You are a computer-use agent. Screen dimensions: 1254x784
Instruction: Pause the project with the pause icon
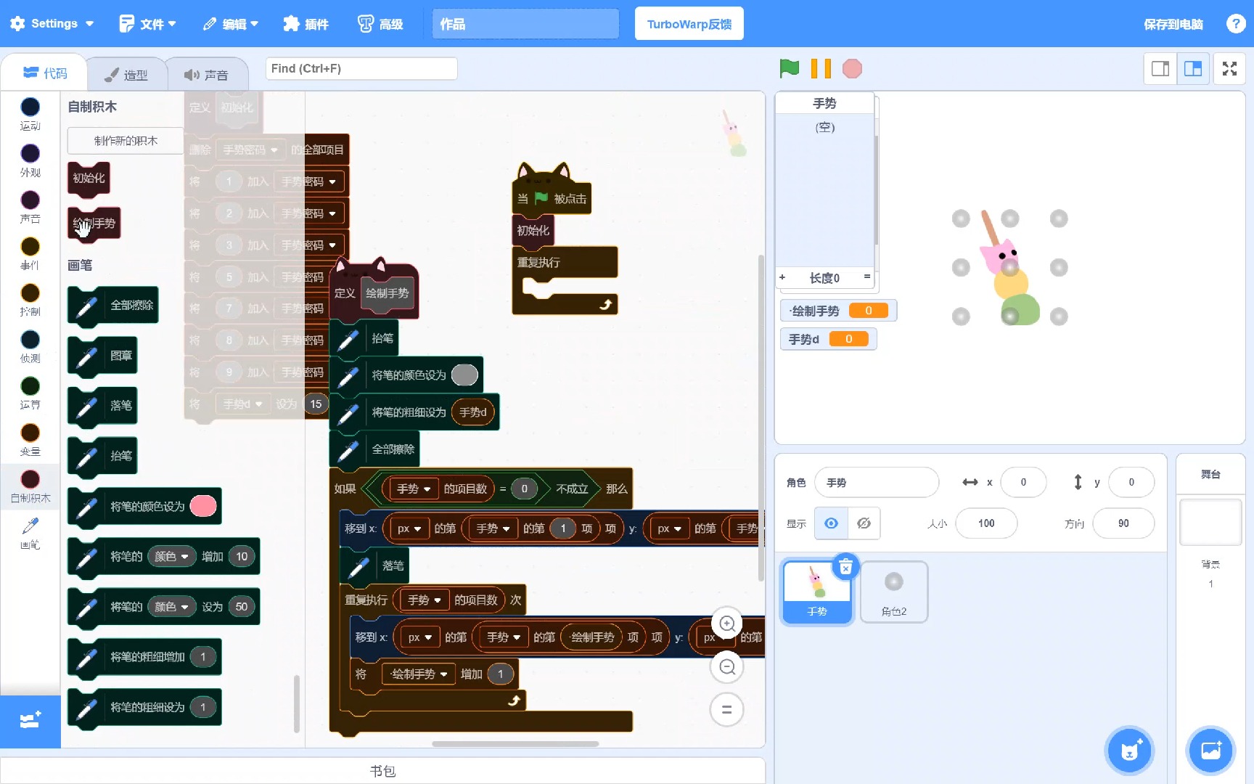[x=821, y=68]
